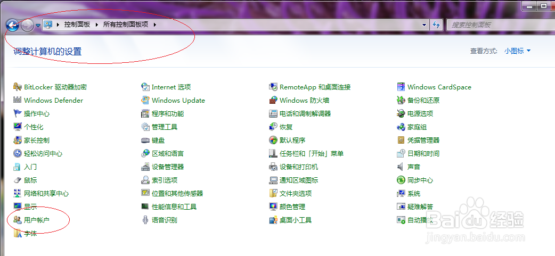
Task: Click the 声音 speaker icon
Action: 401,167
